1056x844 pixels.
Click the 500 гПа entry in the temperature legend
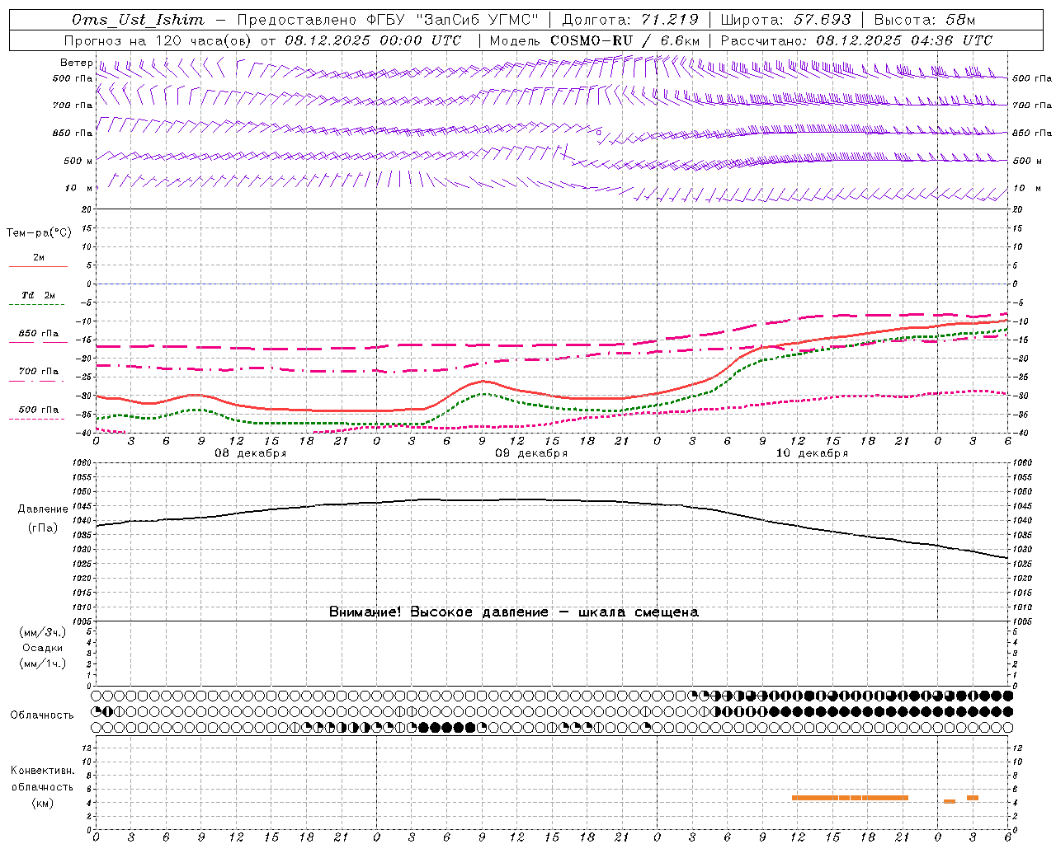[39, 410]
